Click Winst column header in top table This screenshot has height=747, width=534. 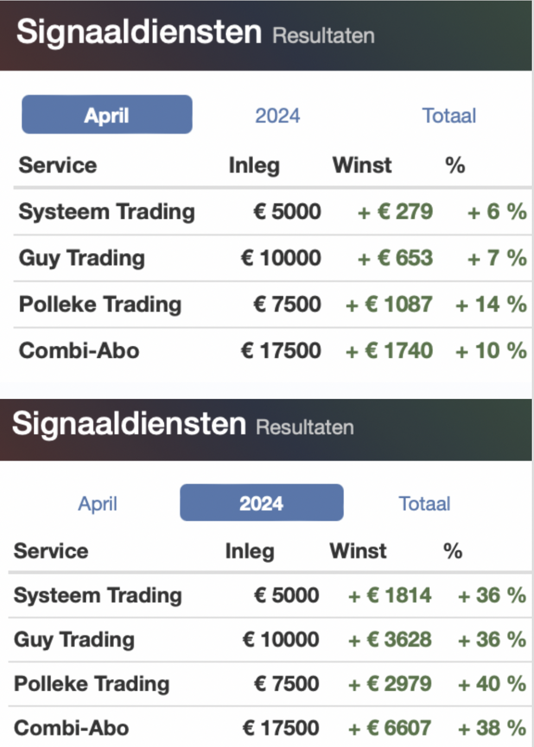[362, 165]
